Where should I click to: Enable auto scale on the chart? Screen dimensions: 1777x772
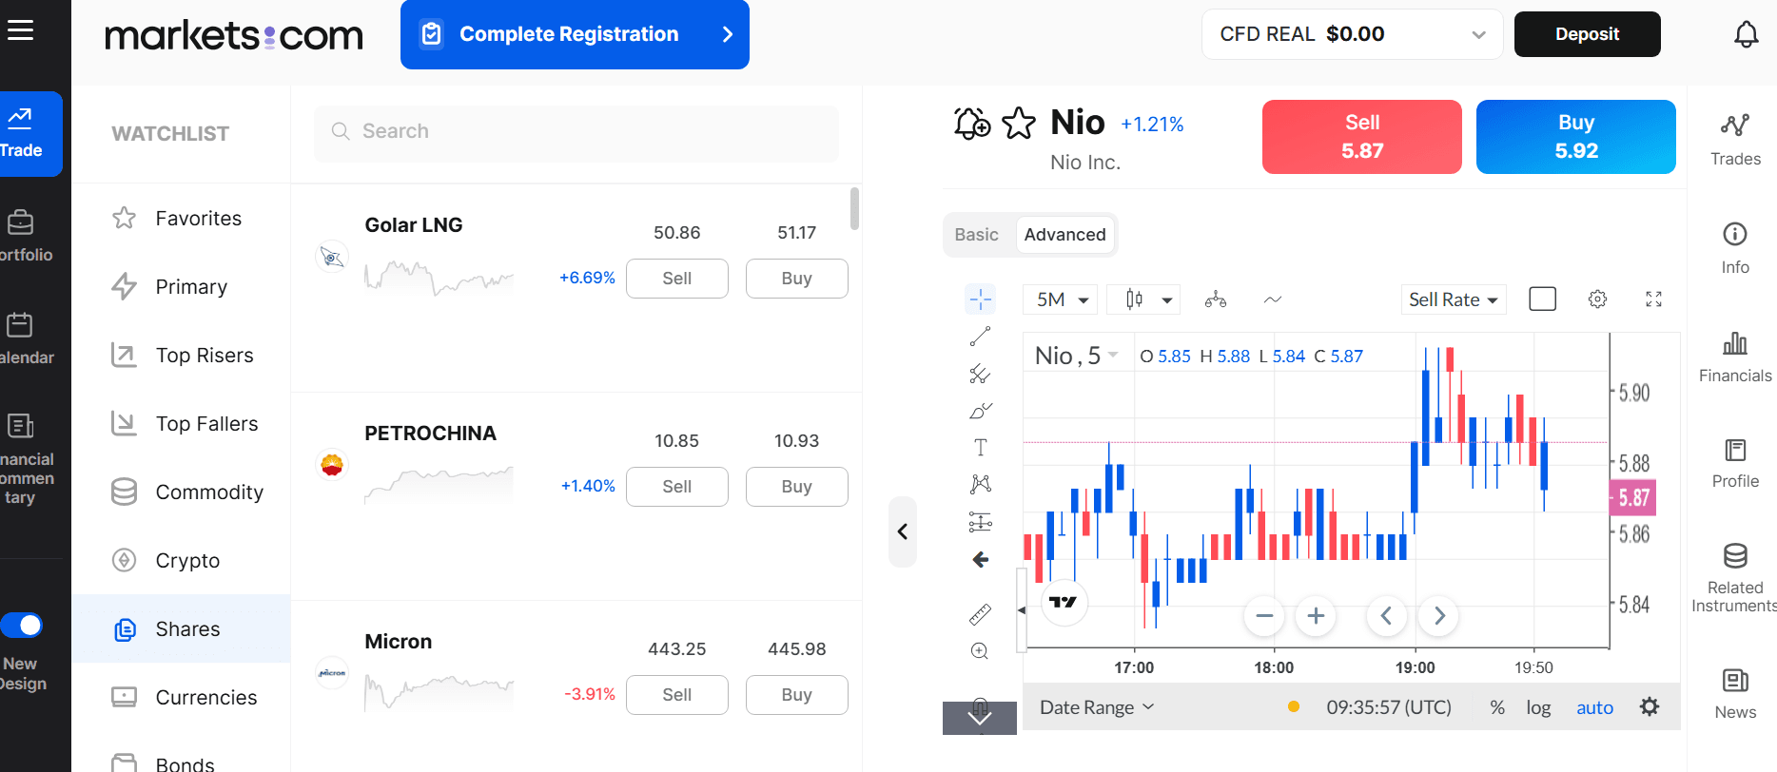click(1594, 707)
